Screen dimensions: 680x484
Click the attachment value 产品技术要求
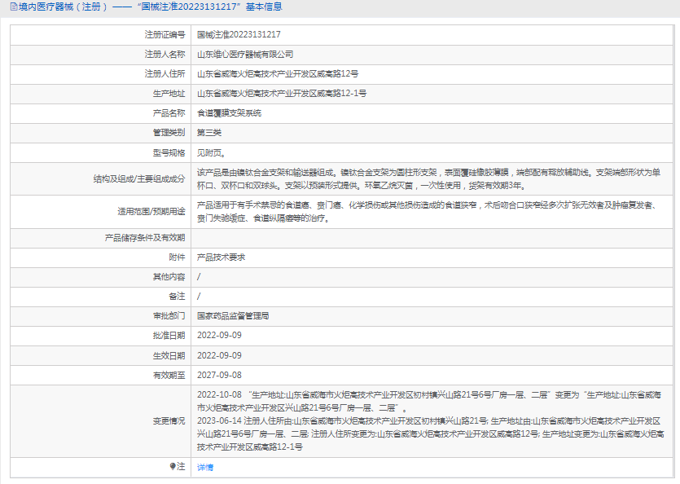coord(221,257)
